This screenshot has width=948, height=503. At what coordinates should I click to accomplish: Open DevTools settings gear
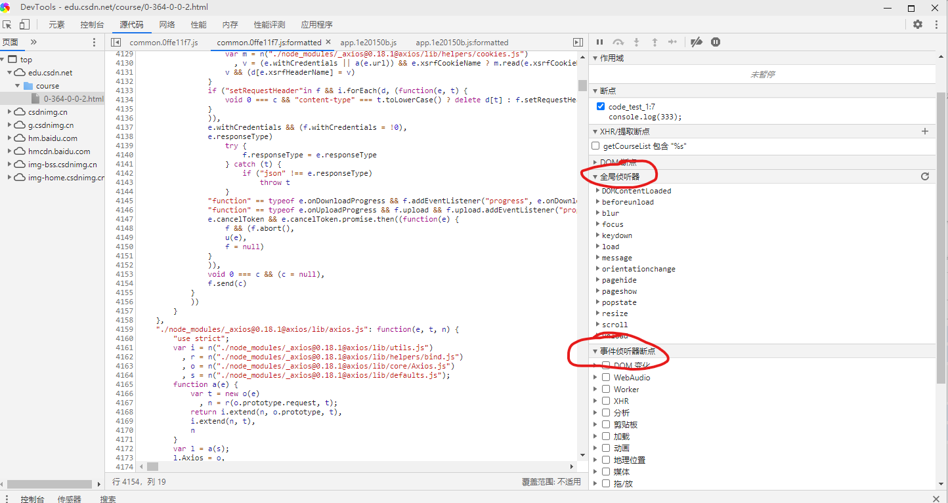pyautogui.click(x=918, y=24)
